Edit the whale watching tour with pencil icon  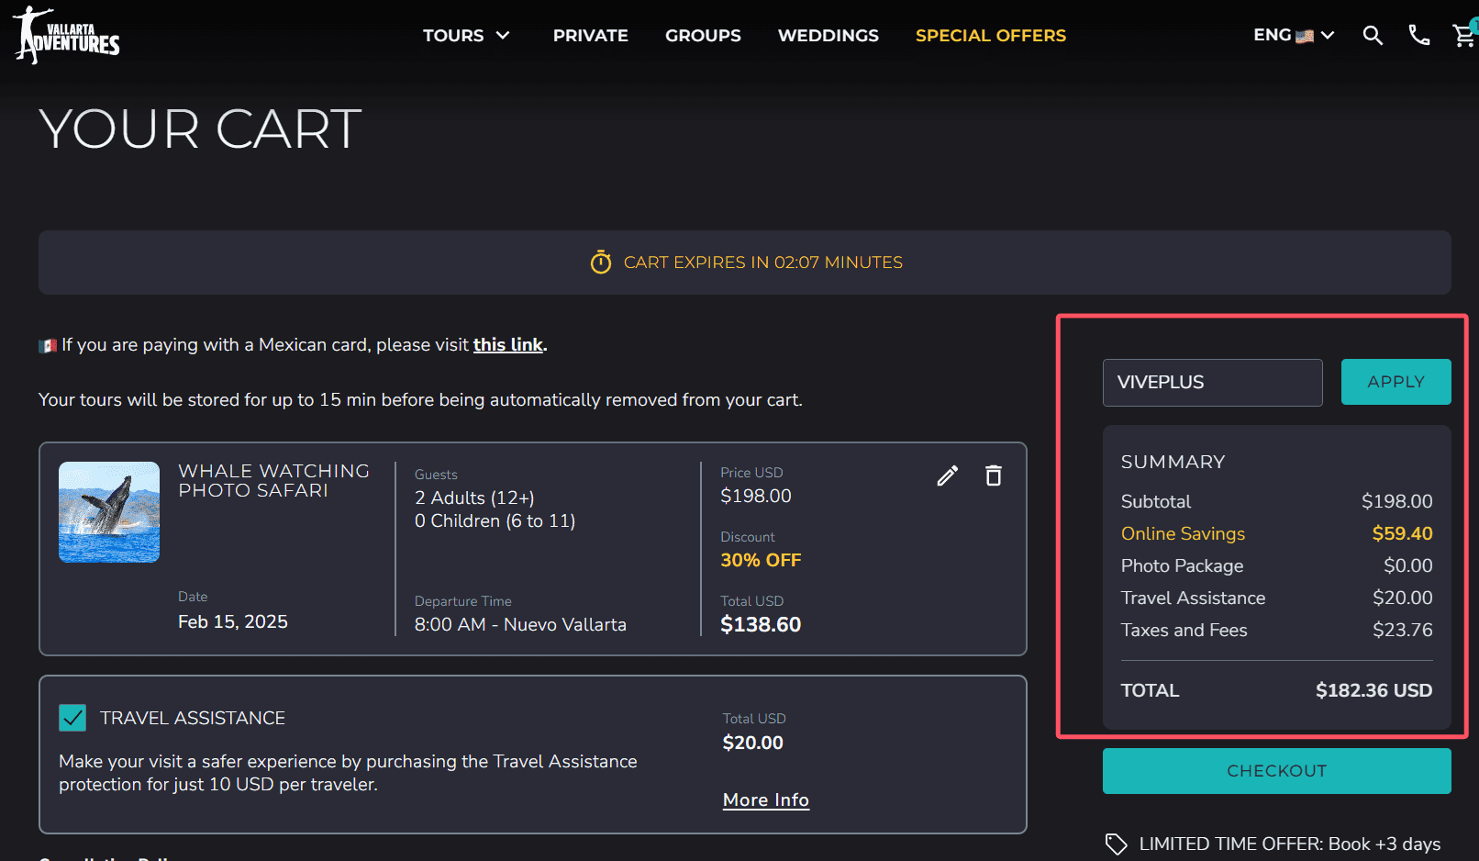[x=948, y=475]
